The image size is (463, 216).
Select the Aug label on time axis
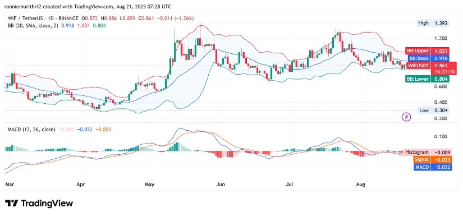click(x=360, y=185)
